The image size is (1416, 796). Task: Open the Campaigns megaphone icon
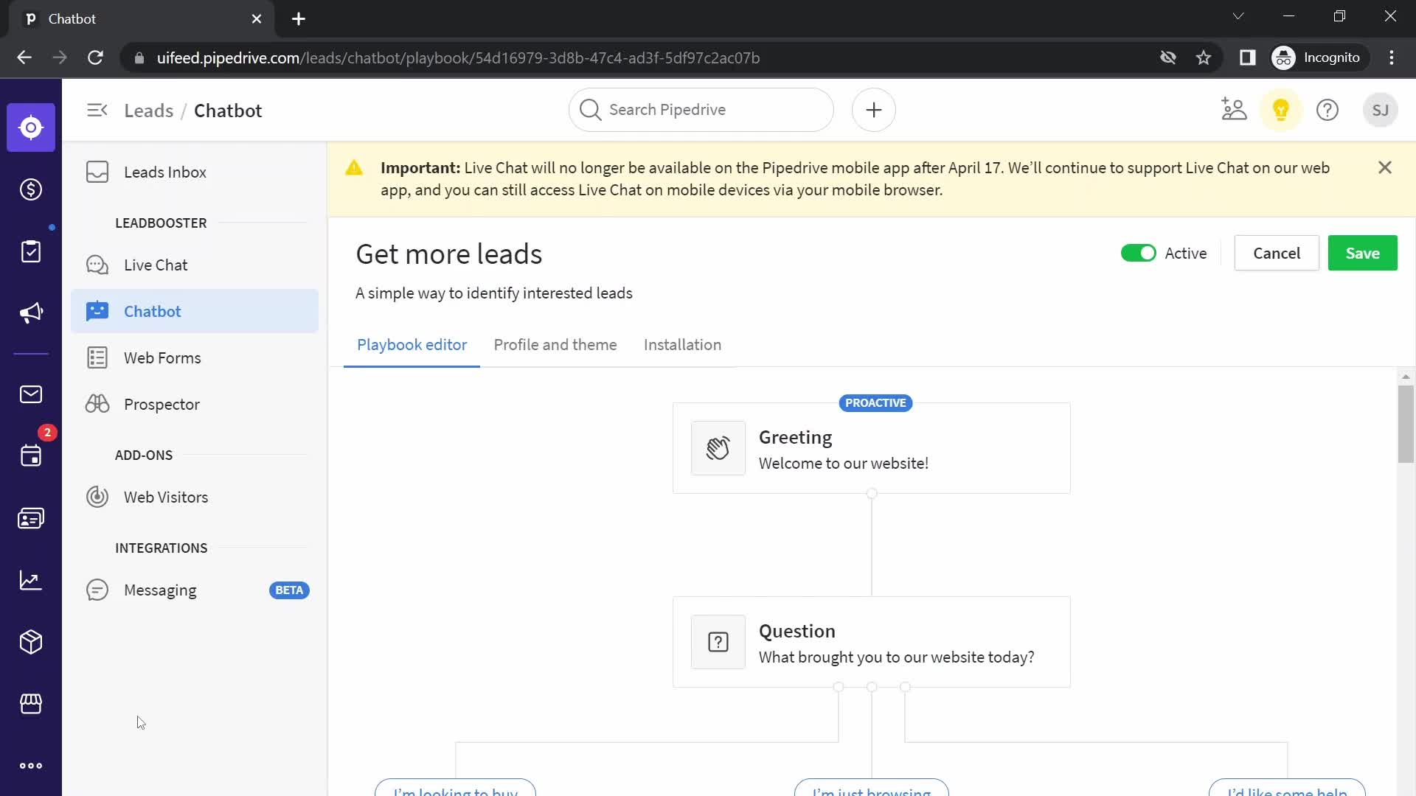(31, 313)
